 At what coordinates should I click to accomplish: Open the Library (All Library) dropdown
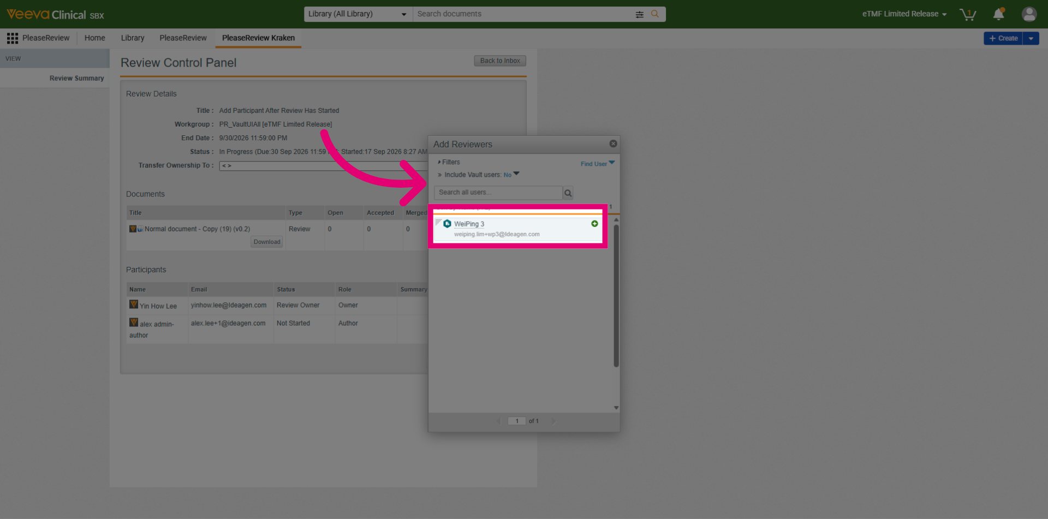[x=358, y=14]
